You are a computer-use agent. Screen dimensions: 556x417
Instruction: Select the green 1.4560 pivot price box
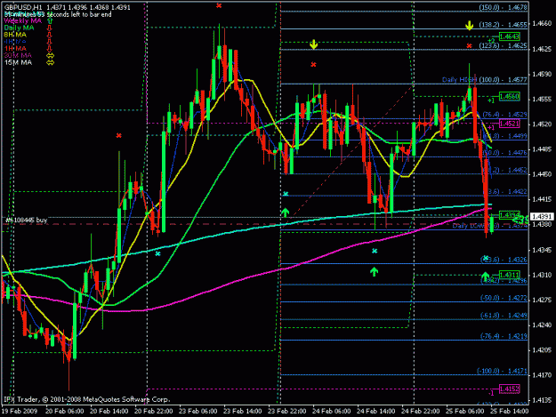click(510, 96)
